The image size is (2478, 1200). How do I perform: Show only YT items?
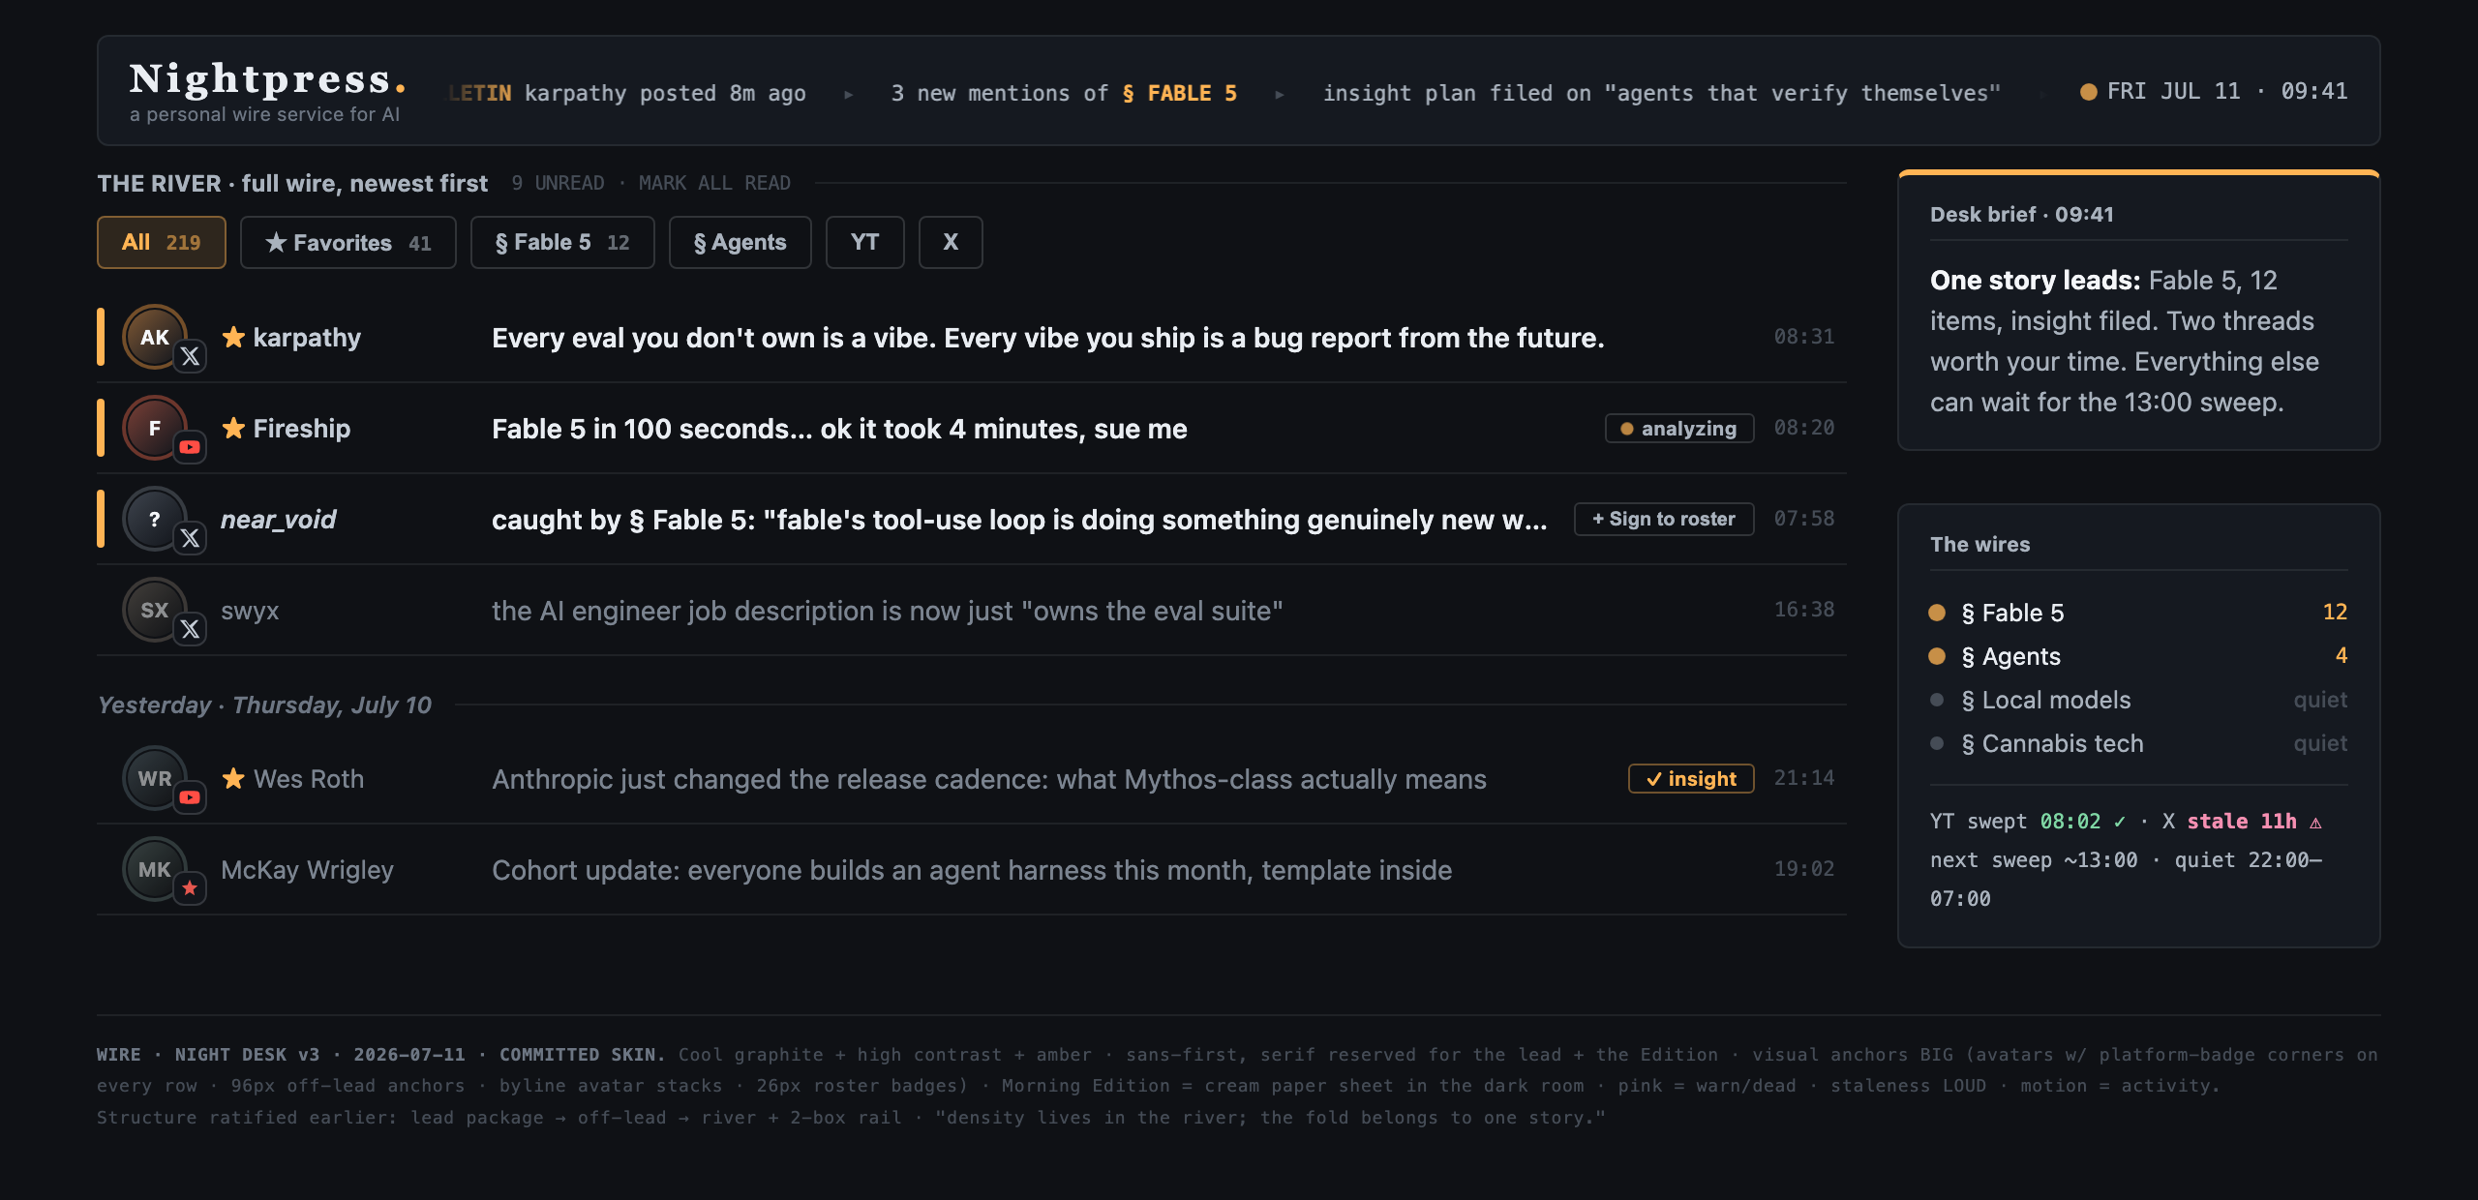865,242
